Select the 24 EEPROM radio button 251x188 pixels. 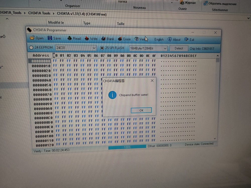pyautogui.click(x=31, y=47)
